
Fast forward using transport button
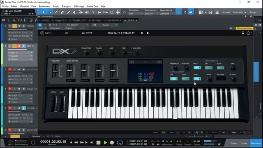tap(82, 143)
